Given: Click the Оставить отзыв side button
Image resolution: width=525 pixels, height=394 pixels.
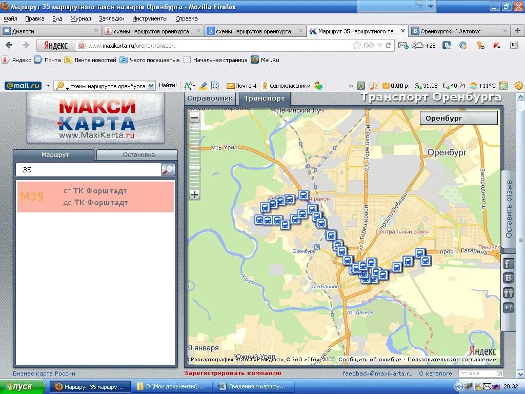Looking at the screenshot, I should [509, 209].
